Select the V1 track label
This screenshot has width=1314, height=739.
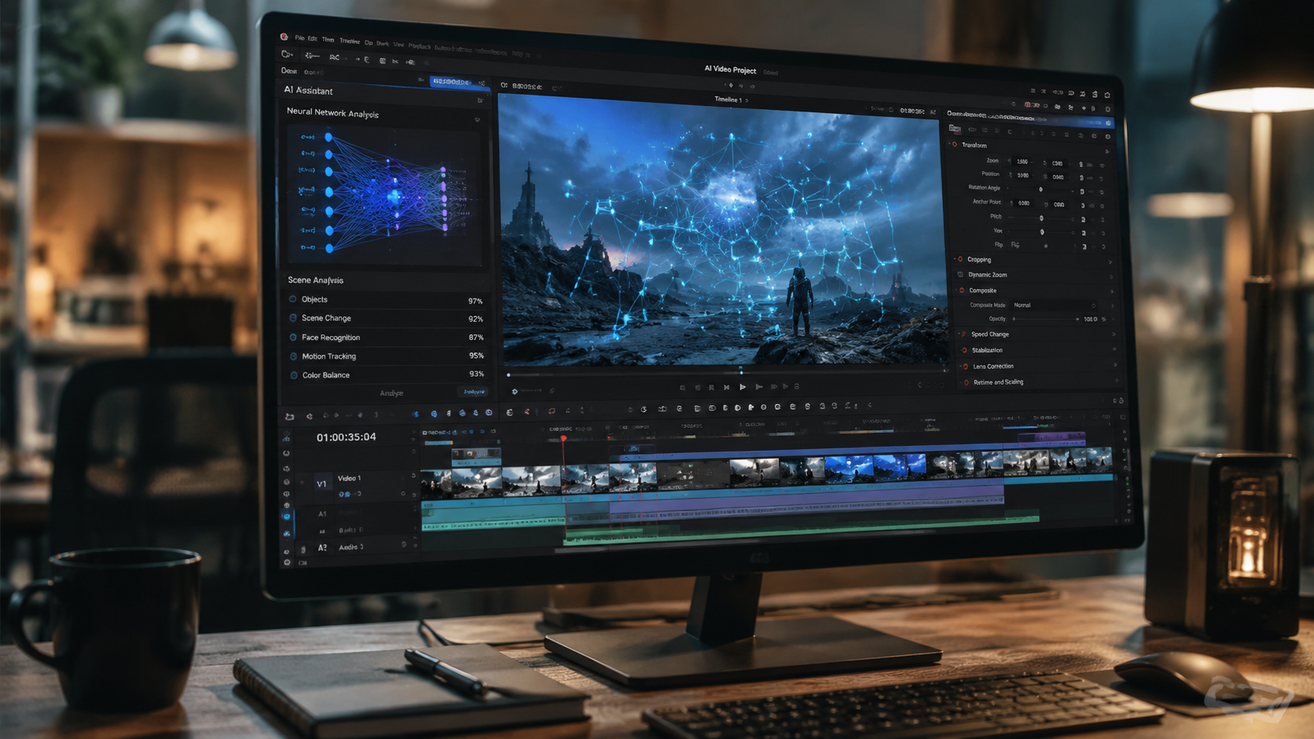pyautogui.click(x=321, y=484)
